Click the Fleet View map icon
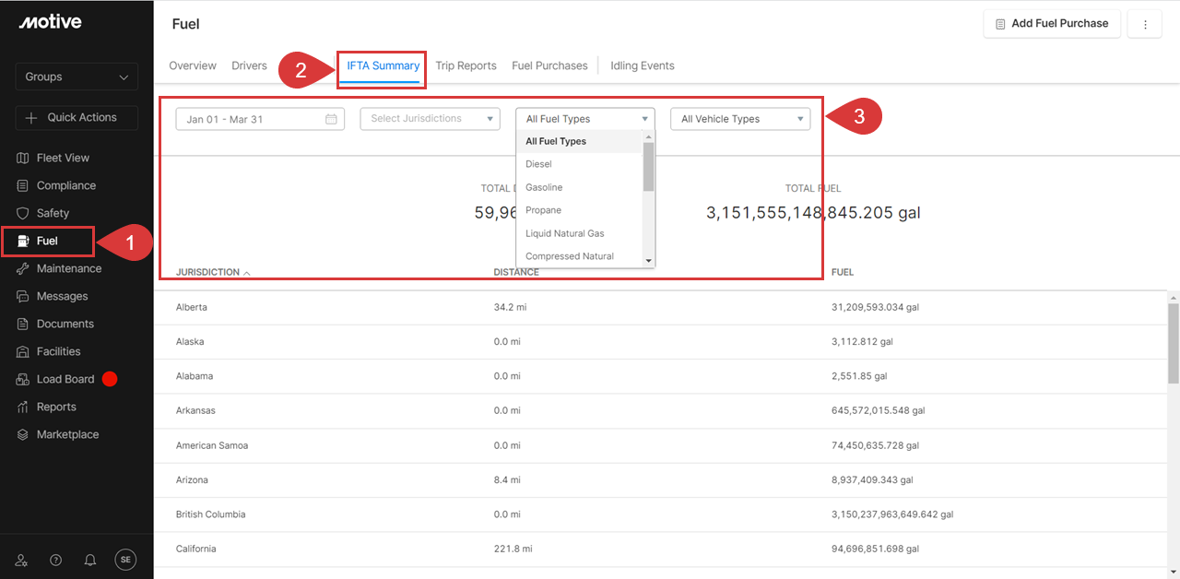Screen dimensions: 1180x579 pos(23,158)
